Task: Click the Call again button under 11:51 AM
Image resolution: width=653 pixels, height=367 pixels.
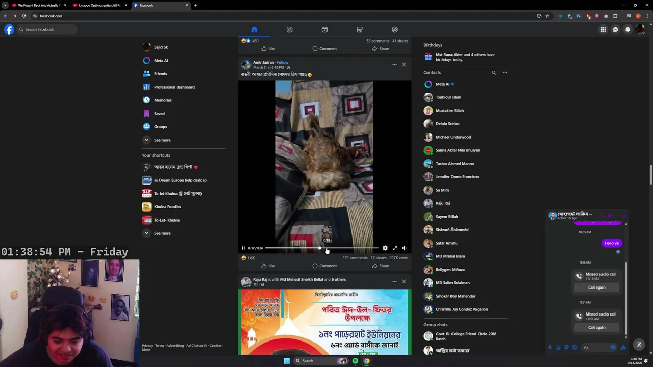Action: [x=596, y=327]
